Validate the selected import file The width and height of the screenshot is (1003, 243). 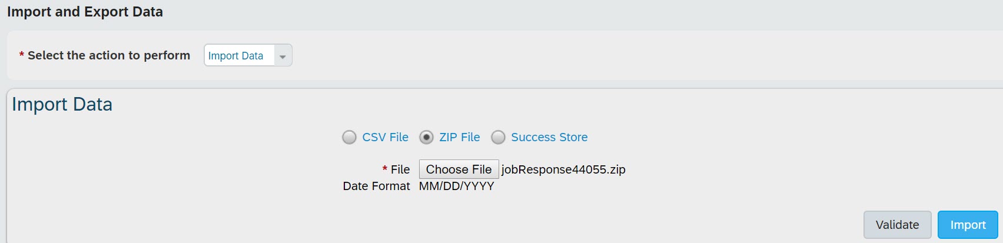click(897, 225)
